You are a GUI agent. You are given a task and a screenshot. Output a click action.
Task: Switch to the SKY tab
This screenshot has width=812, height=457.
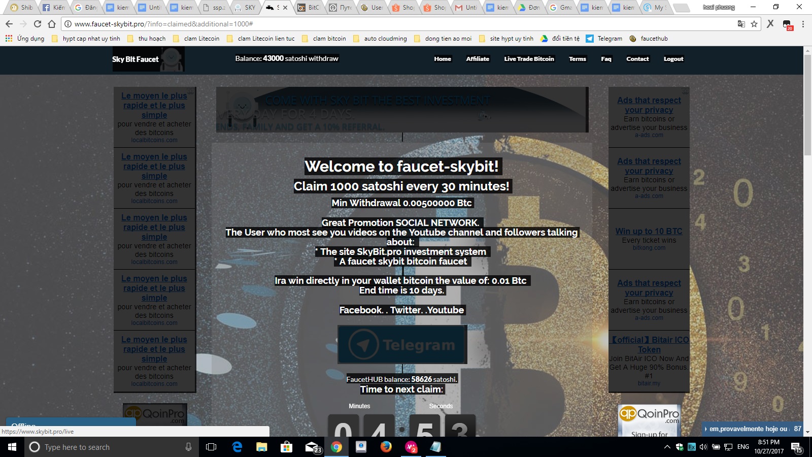246,8
